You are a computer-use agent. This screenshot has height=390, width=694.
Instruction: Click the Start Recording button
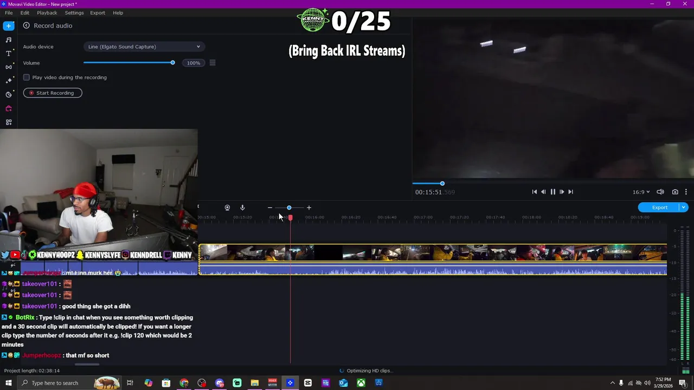click(x=53, y=93)
